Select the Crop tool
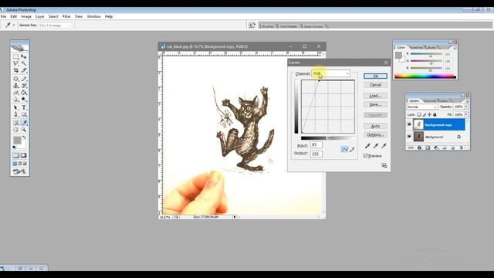Viewport: 494px width, 278px height. [15, 70]
